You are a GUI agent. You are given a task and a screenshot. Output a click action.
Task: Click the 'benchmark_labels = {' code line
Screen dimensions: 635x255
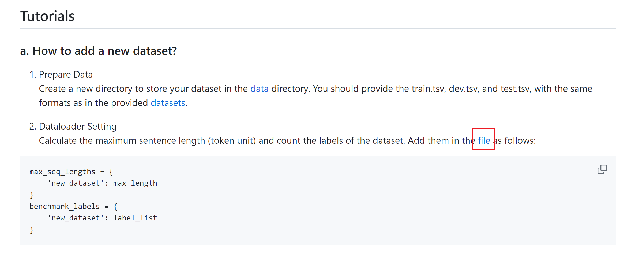[73, 206]
